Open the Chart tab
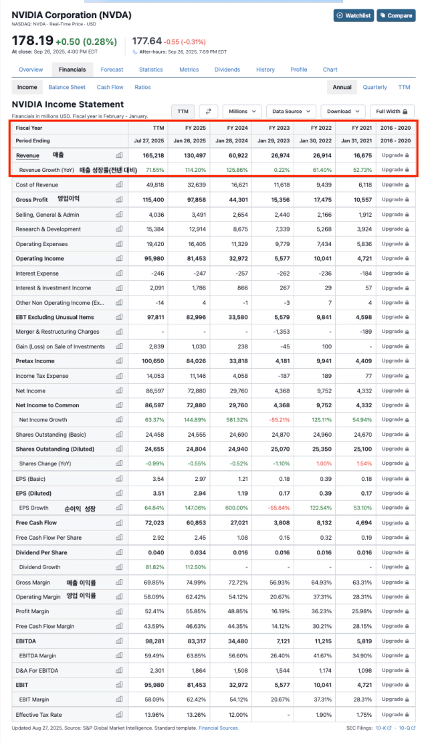428x743 pixels. point(330,70)
